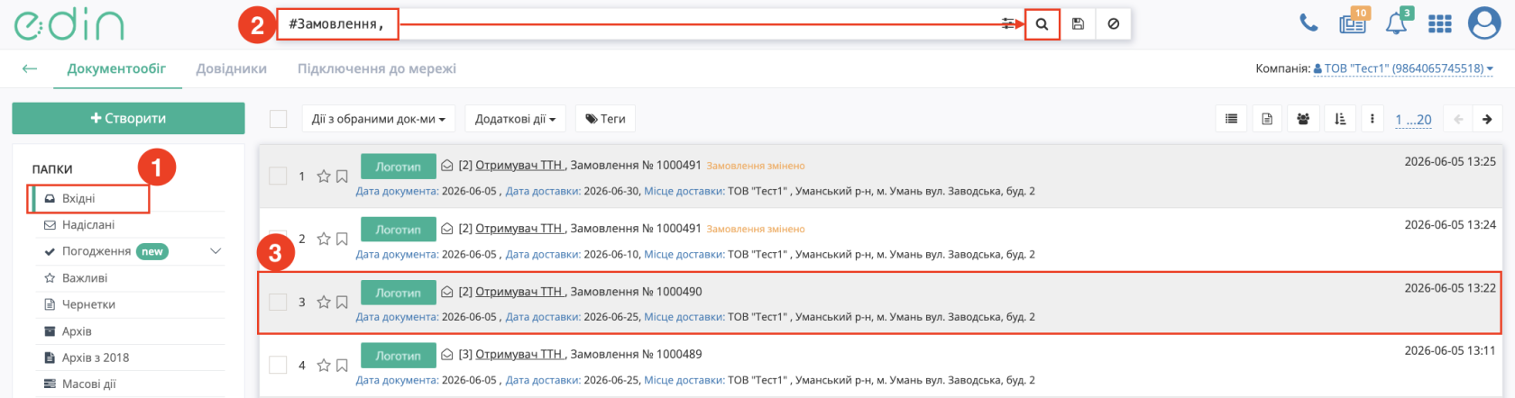The image size is (1515, 398).
Task: Open Отримувач ТТН link in row 3
Action: click(x=519, y=292)
